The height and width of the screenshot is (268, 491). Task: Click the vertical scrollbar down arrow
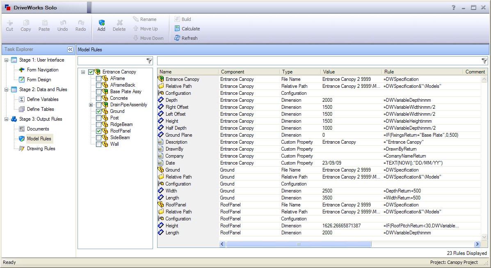tap(484, 237)
